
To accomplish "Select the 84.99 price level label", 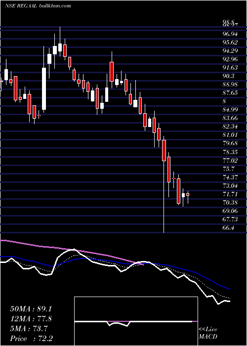I will pos(230,110).
